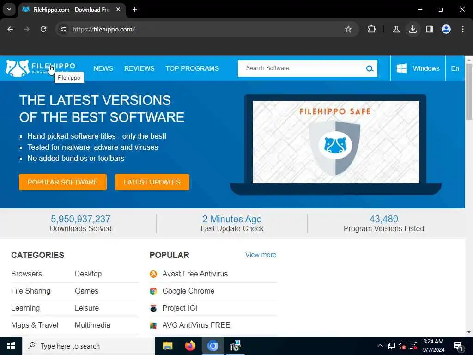The image size is (473, 355).
Task: Open the notification center icon
Action: [x=458, y=346]
